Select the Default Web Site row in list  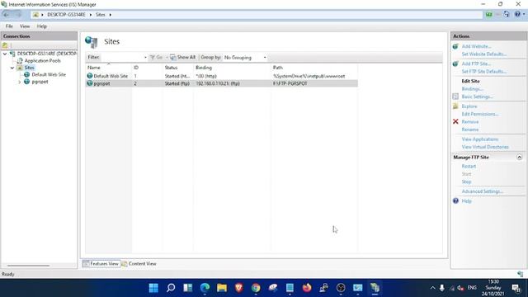[221, 76]
